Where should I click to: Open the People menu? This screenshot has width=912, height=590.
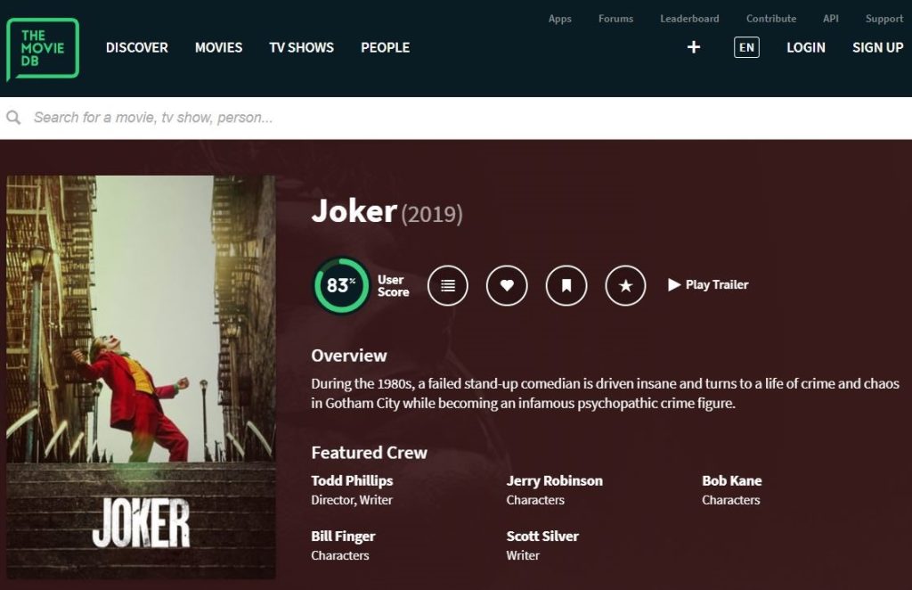385,47
